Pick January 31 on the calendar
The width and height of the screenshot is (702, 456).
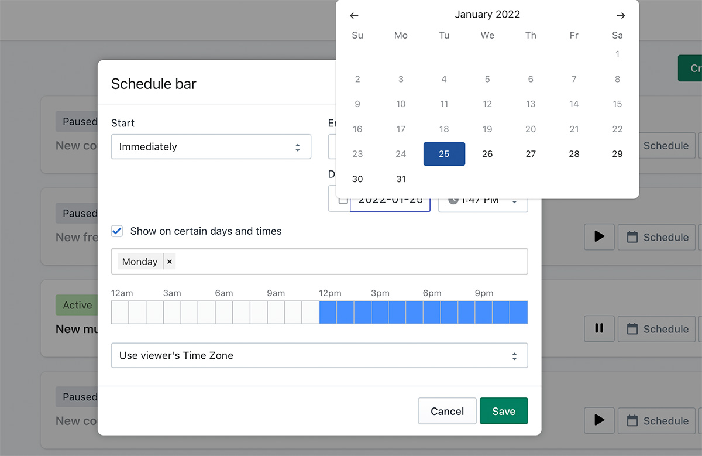tap(401, 179)
